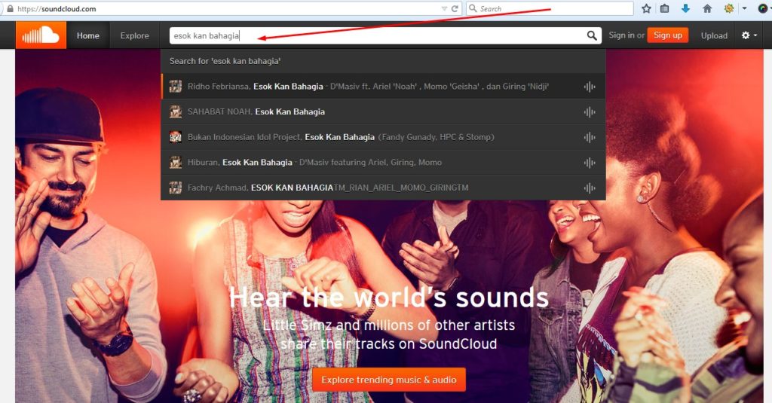
Task: Click the SoundCloud logo
Action: click(41, 35)
